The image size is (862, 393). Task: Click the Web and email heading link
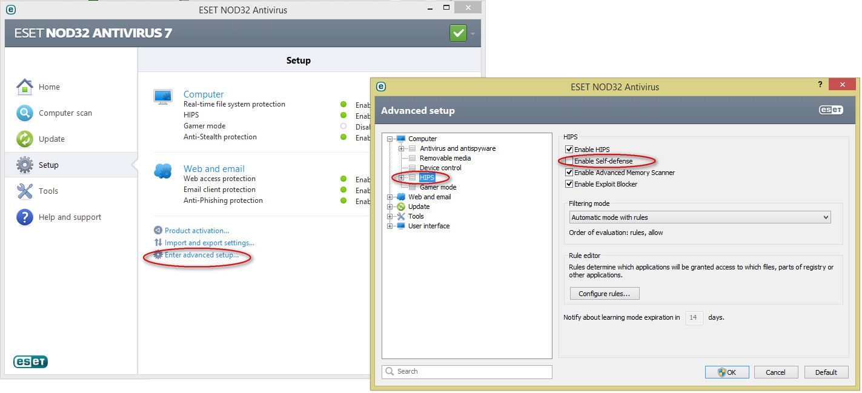coord(214,169)
